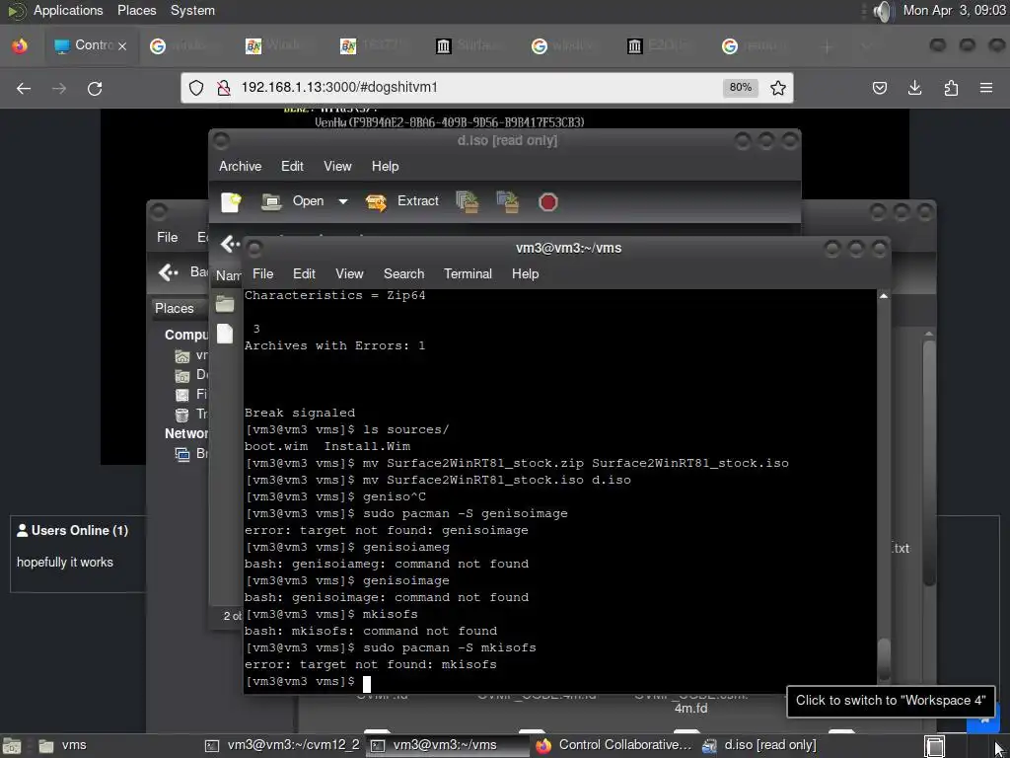1010x758 pixels.
Task: Go forward in Firefox history
Action: coord(59,88)
